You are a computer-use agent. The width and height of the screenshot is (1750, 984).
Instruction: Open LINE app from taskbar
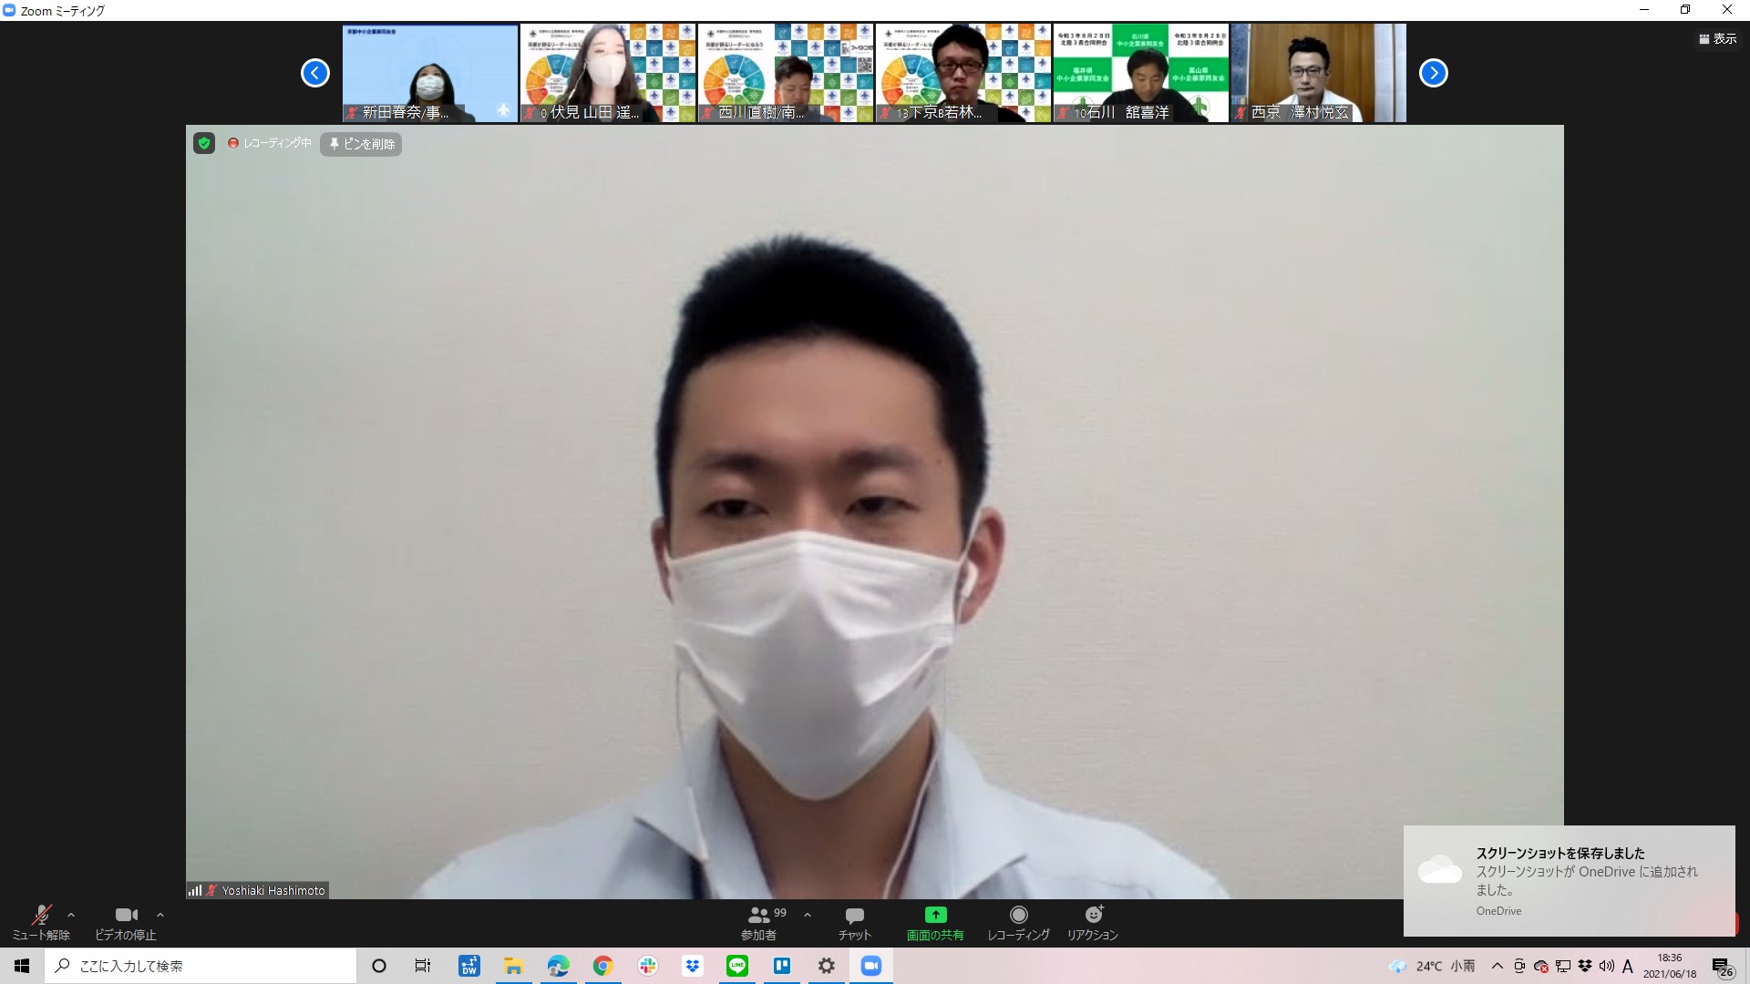(737, 966)
